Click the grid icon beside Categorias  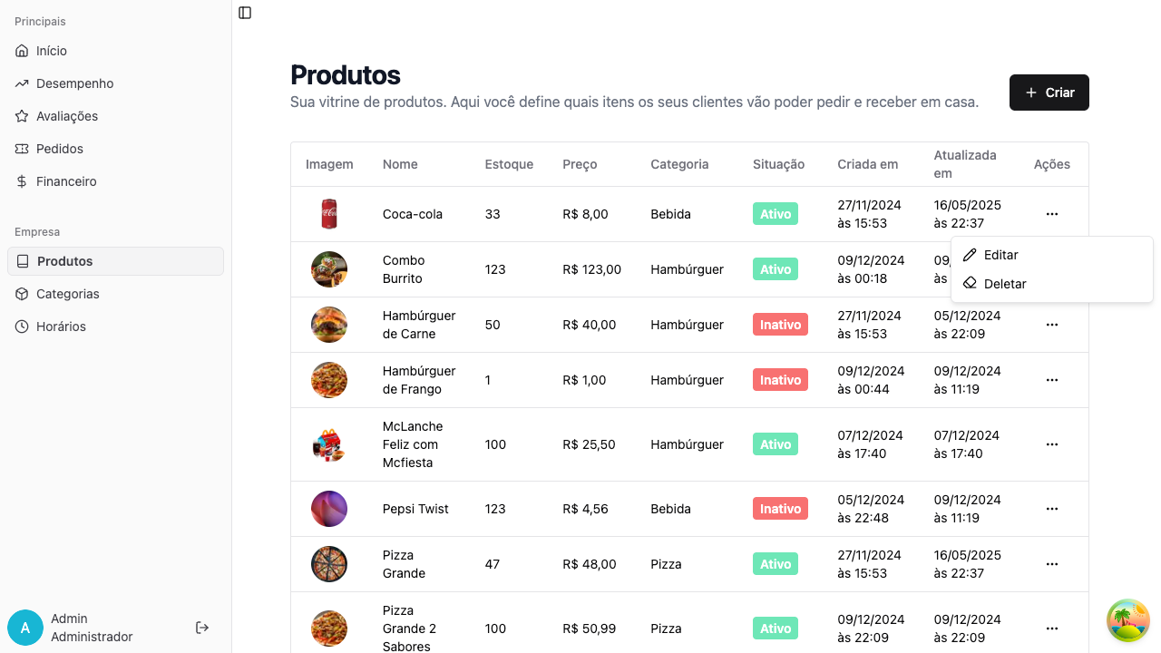coord(20,294)
